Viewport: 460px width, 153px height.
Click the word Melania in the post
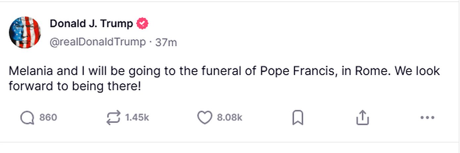28,71
